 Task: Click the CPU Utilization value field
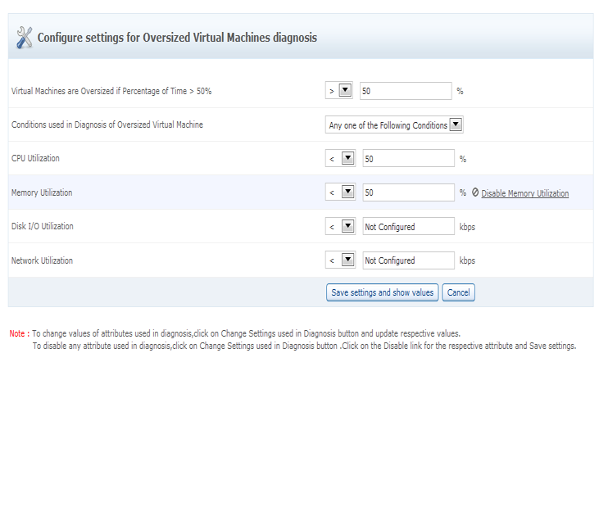coord(408,158)
